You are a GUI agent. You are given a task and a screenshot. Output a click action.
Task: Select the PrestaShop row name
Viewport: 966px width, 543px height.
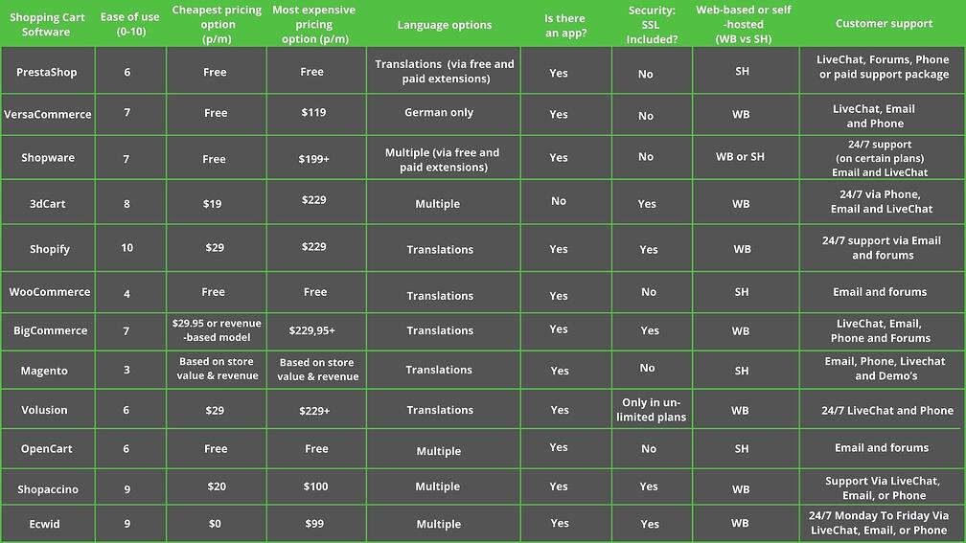pyautogui.click(x=47, y=72)
